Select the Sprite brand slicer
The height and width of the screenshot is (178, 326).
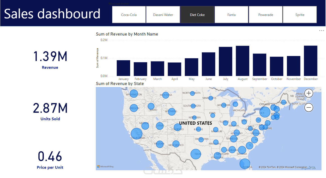click(300, 15)
